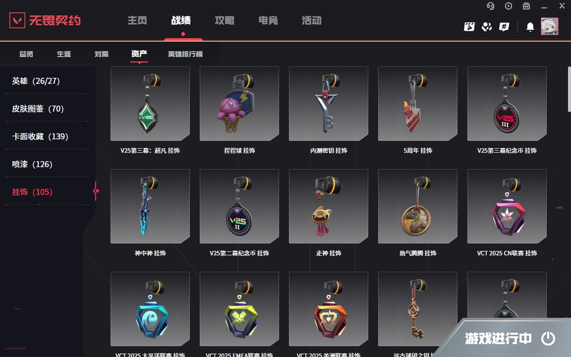The height and width of the screenshot is (357, 571).
Task: Open the hexagon settings icon
Action: (x=509, y=6)
